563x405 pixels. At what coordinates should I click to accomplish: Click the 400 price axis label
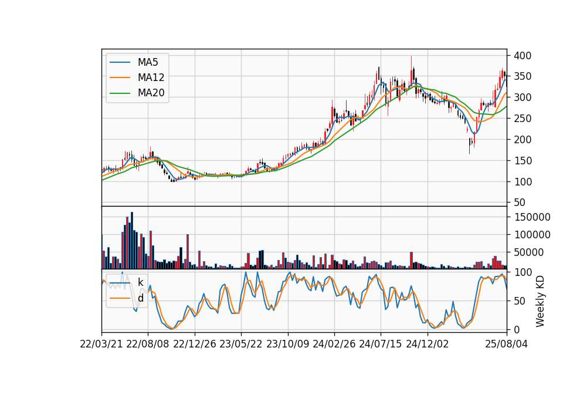(523, 56)
